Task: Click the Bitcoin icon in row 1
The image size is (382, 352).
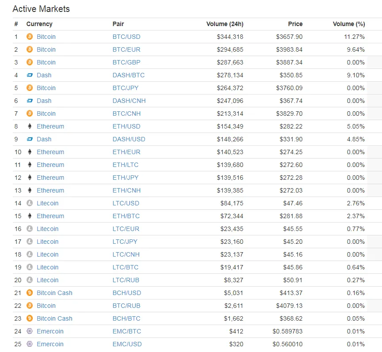Action: coord(30,37)
